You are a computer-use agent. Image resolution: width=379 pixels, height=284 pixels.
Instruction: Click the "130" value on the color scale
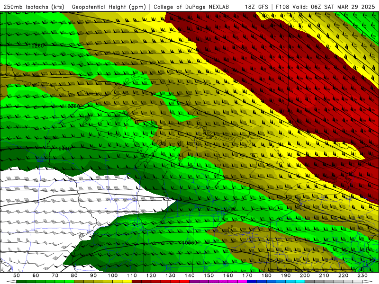(x=171, y=275)
